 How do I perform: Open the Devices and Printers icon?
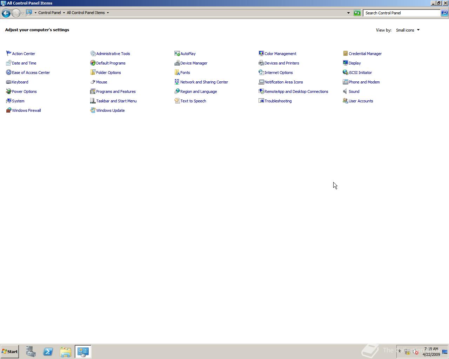(261, 63)
